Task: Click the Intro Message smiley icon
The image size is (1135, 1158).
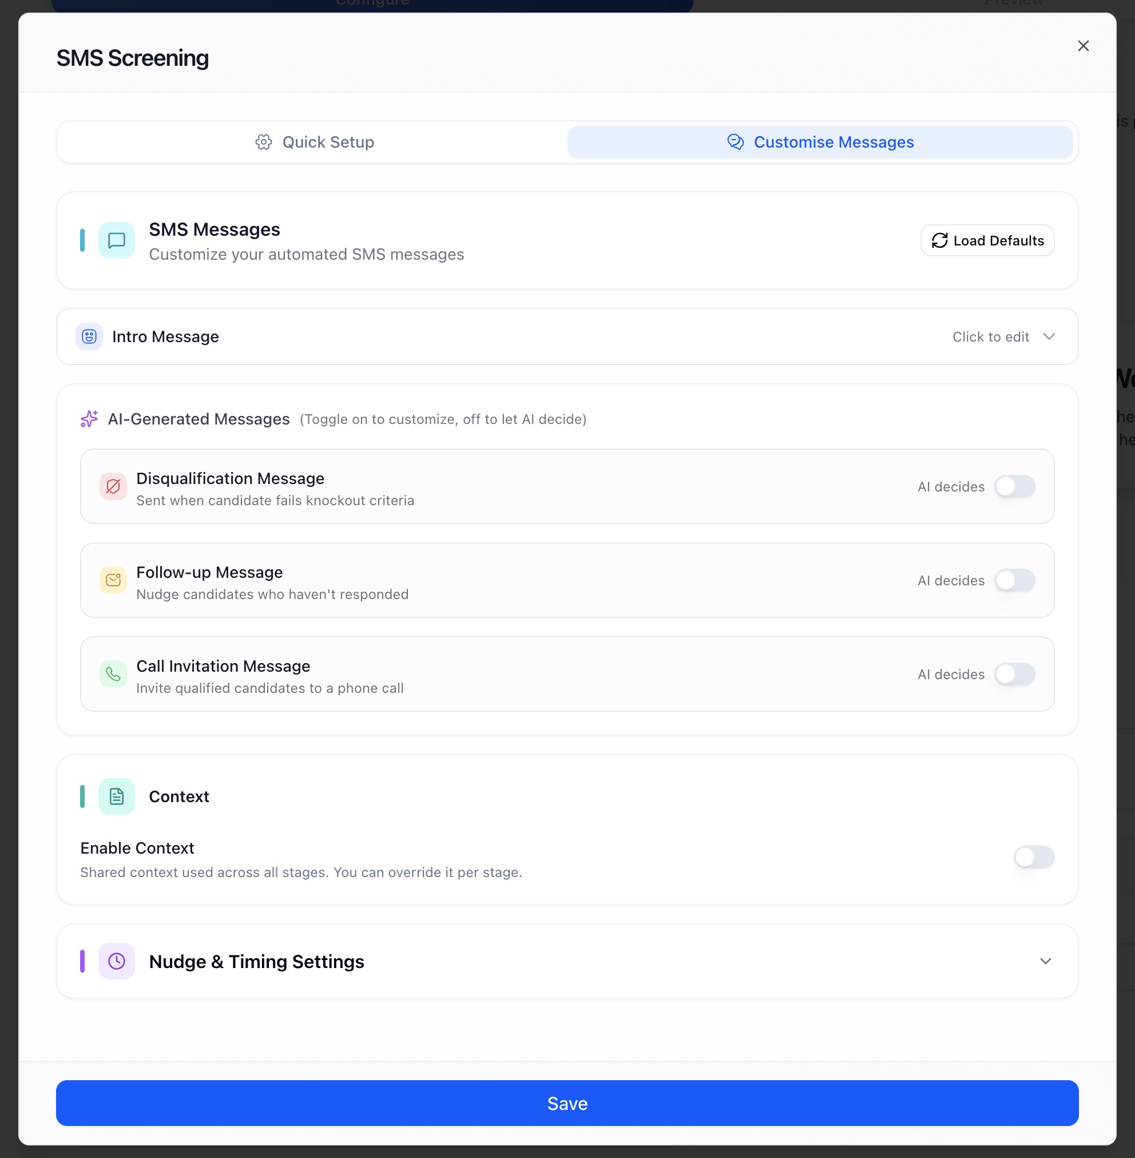Action: click(x=89, y=337)
